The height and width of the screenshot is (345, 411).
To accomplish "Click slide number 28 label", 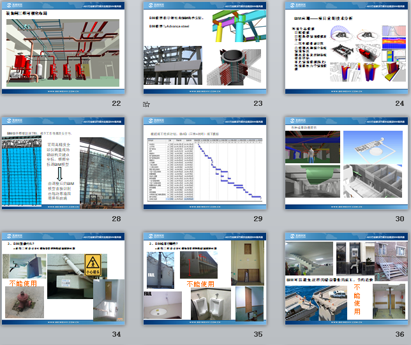I will [116, 219].
